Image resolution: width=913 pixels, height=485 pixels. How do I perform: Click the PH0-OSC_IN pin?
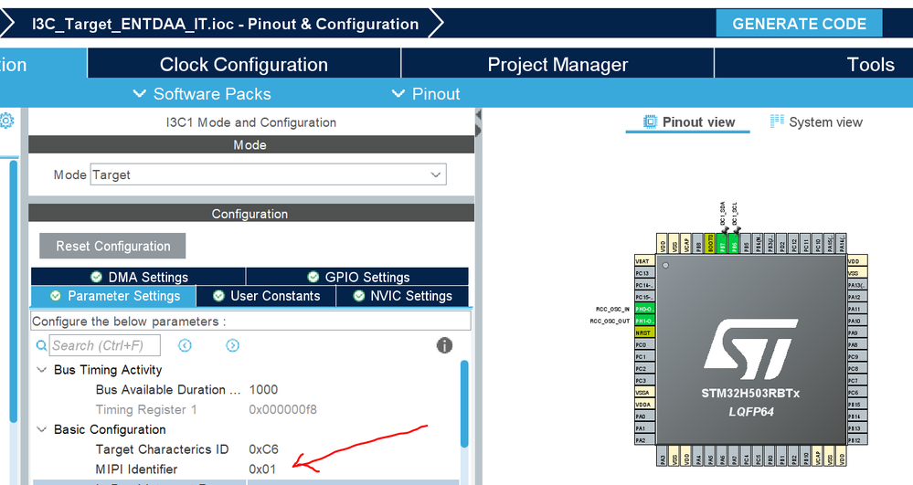tap(644, 309)
